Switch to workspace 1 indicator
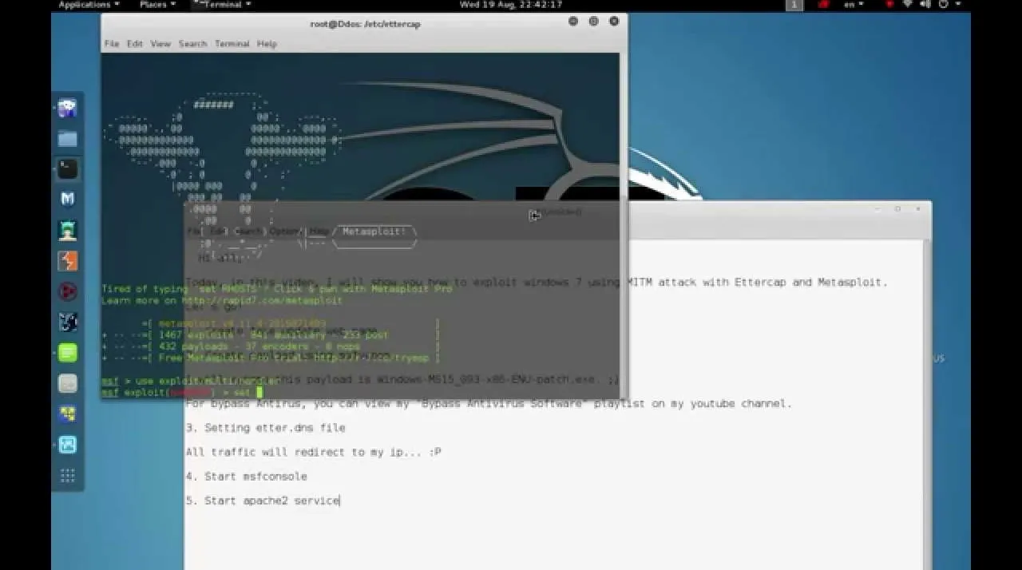Screen dimensions: 1022x570 coord(794,5)
